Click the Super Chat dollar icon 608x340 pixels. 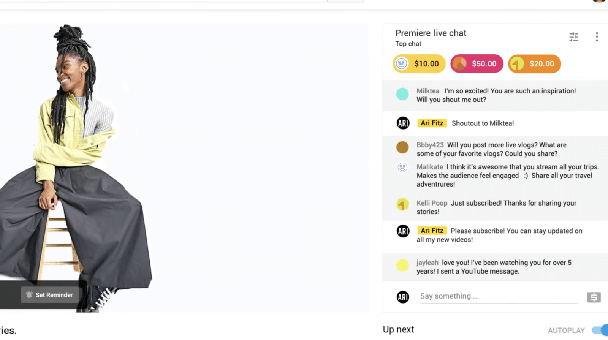tap(594, 297)
